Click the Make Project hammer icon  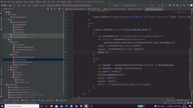click(x=109, y=5)
